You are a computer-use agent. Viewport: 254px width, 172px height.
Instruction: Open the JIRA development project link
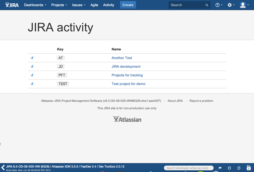click(x=126, y=66)
